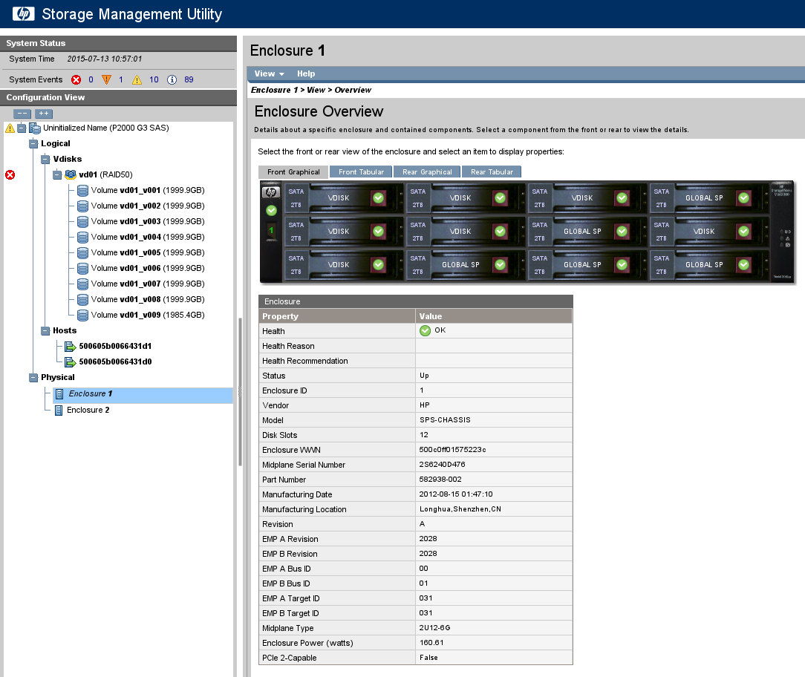Click the volume icon for vd01_v001
805x677 pixels.
tap(82, 191)
